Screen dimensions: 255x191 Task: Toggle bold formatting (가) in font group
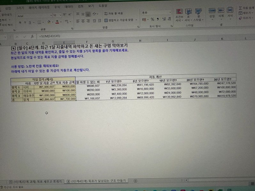(x=20, y=23)
